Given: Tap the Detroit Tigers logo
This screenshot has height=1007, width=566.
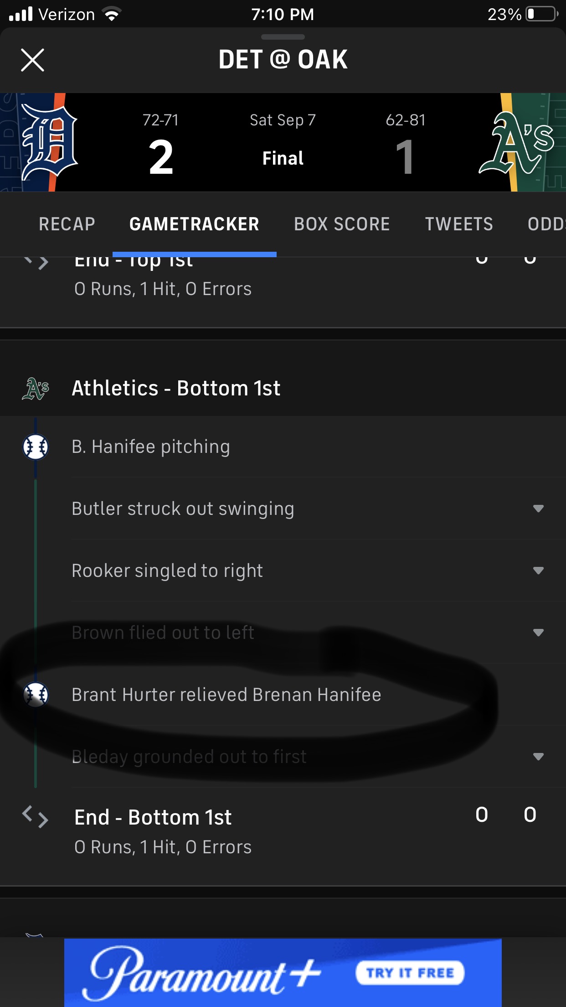Looking at the screenshot, I should point(49,143).
